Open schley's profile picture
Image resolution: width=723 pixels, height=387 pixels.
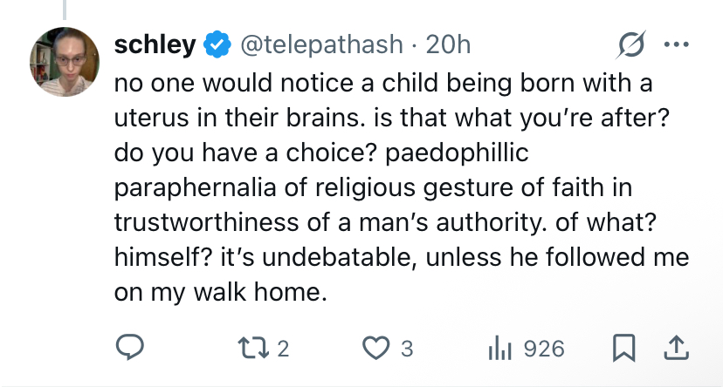65,62
